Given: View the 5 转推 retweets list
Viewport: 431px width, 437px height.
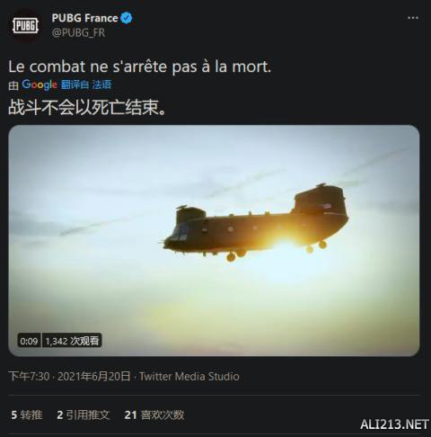Looking at the screenshot, I should click(27, 415).
